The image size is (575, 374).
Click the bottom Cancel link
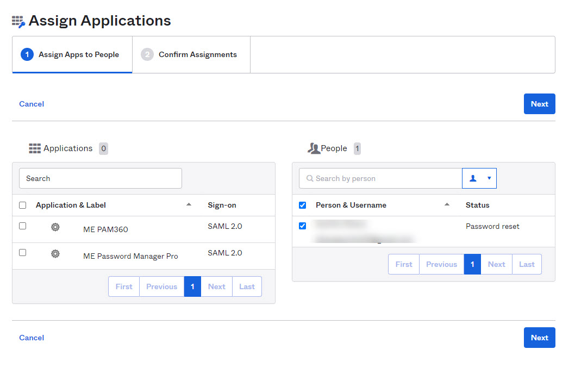pyautogui.click(x=32, y=338)
